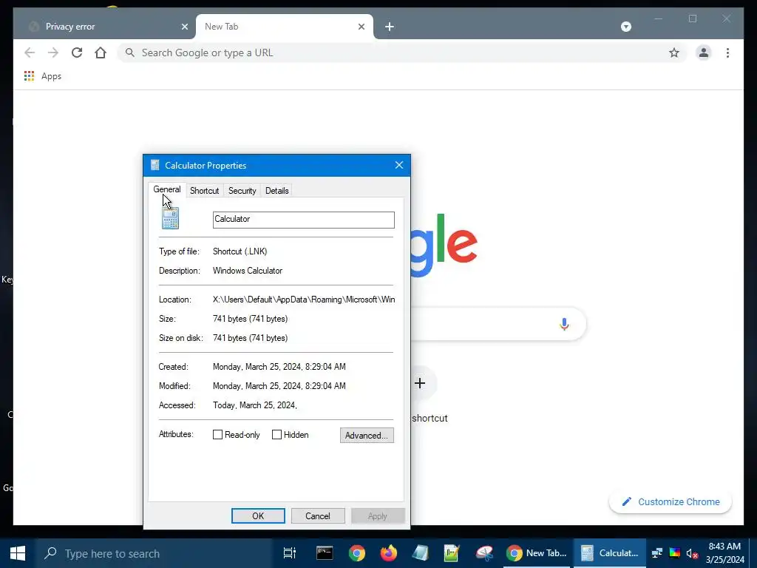Screen dimensions: 757x568
Task: Open the Details tab
Action: 276,191
